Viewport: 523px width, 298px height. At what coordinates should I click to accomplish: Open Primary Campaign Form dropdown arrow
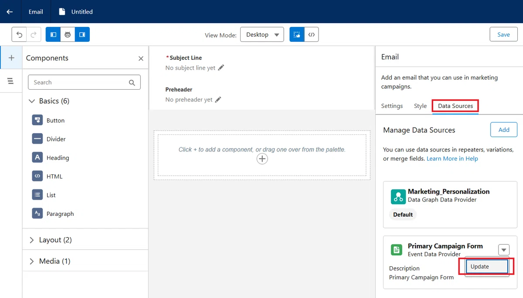(x=504, y=250)
